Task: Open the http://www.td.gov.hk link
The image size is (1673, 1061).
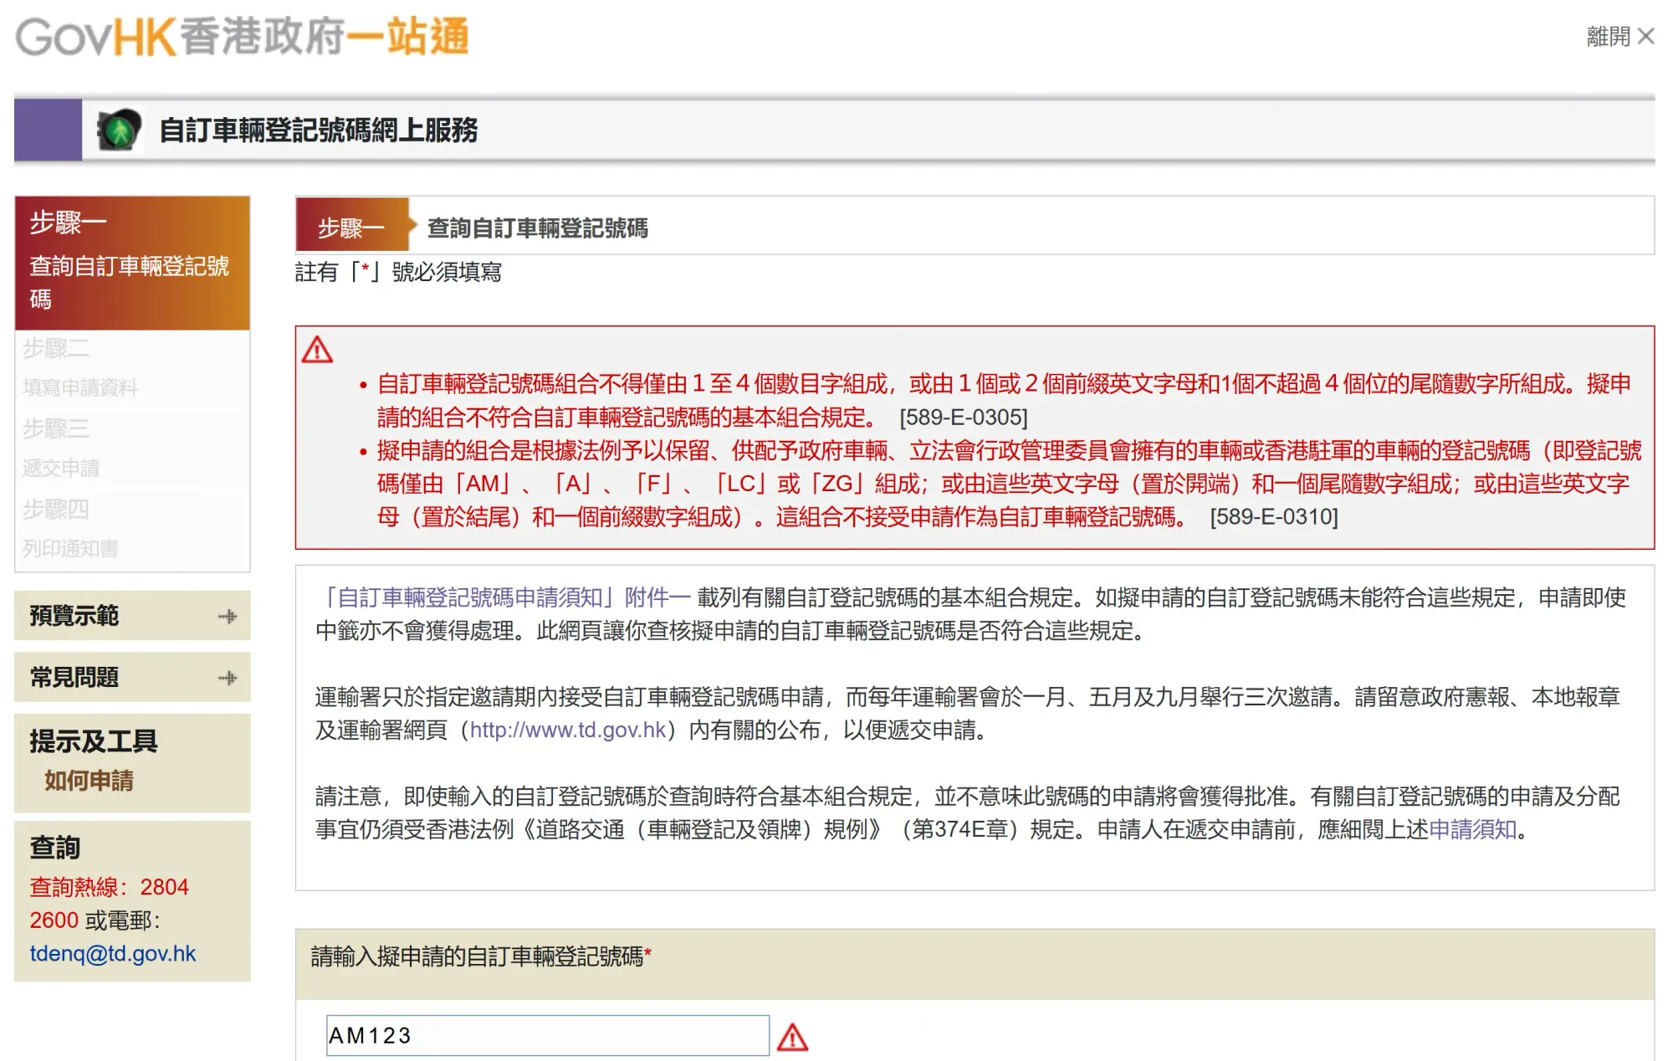Action: tap(568, 730)
